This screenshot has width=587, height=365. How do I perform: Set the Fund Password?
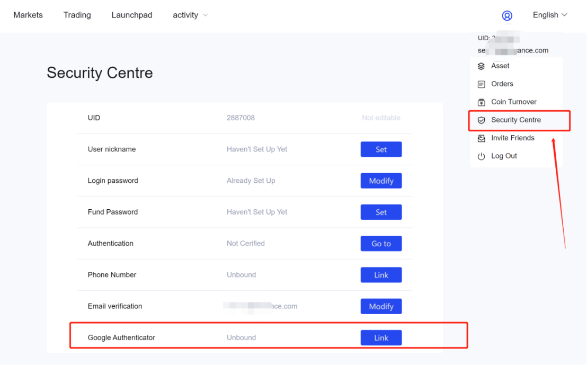[381, 212]
